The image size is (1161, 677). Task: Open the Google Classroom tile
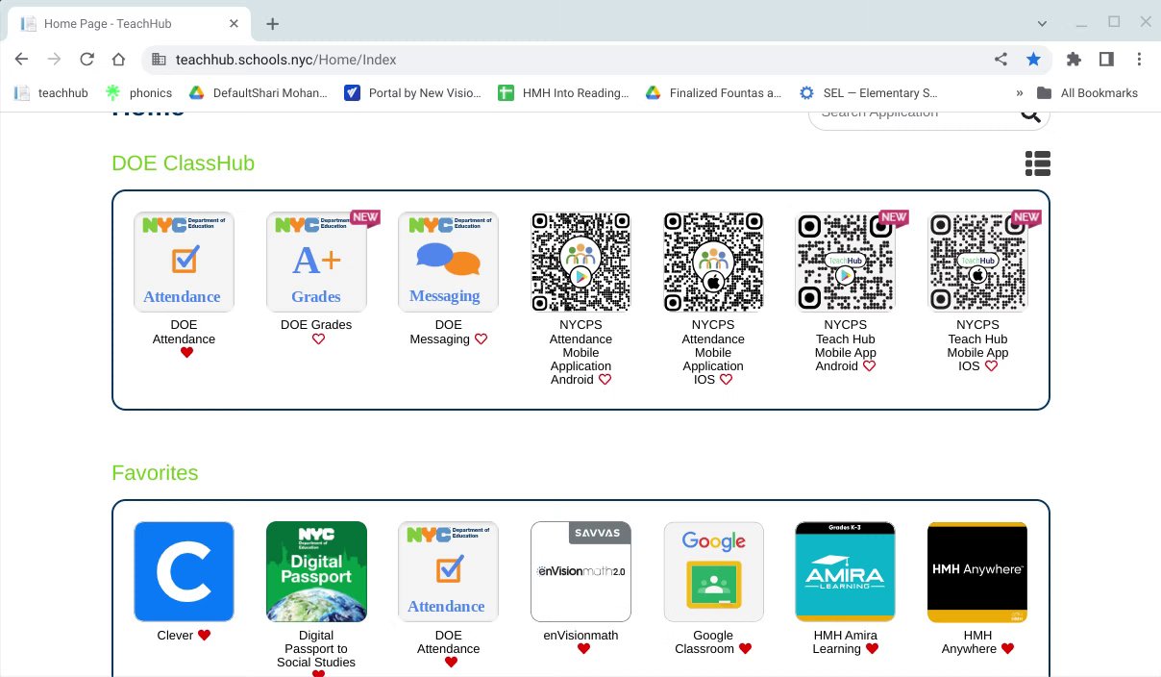pyautogui.click(x=713, y=571)
